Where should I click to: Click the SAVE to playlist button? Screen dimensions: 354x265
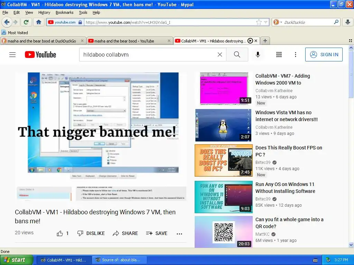[157, 233]
